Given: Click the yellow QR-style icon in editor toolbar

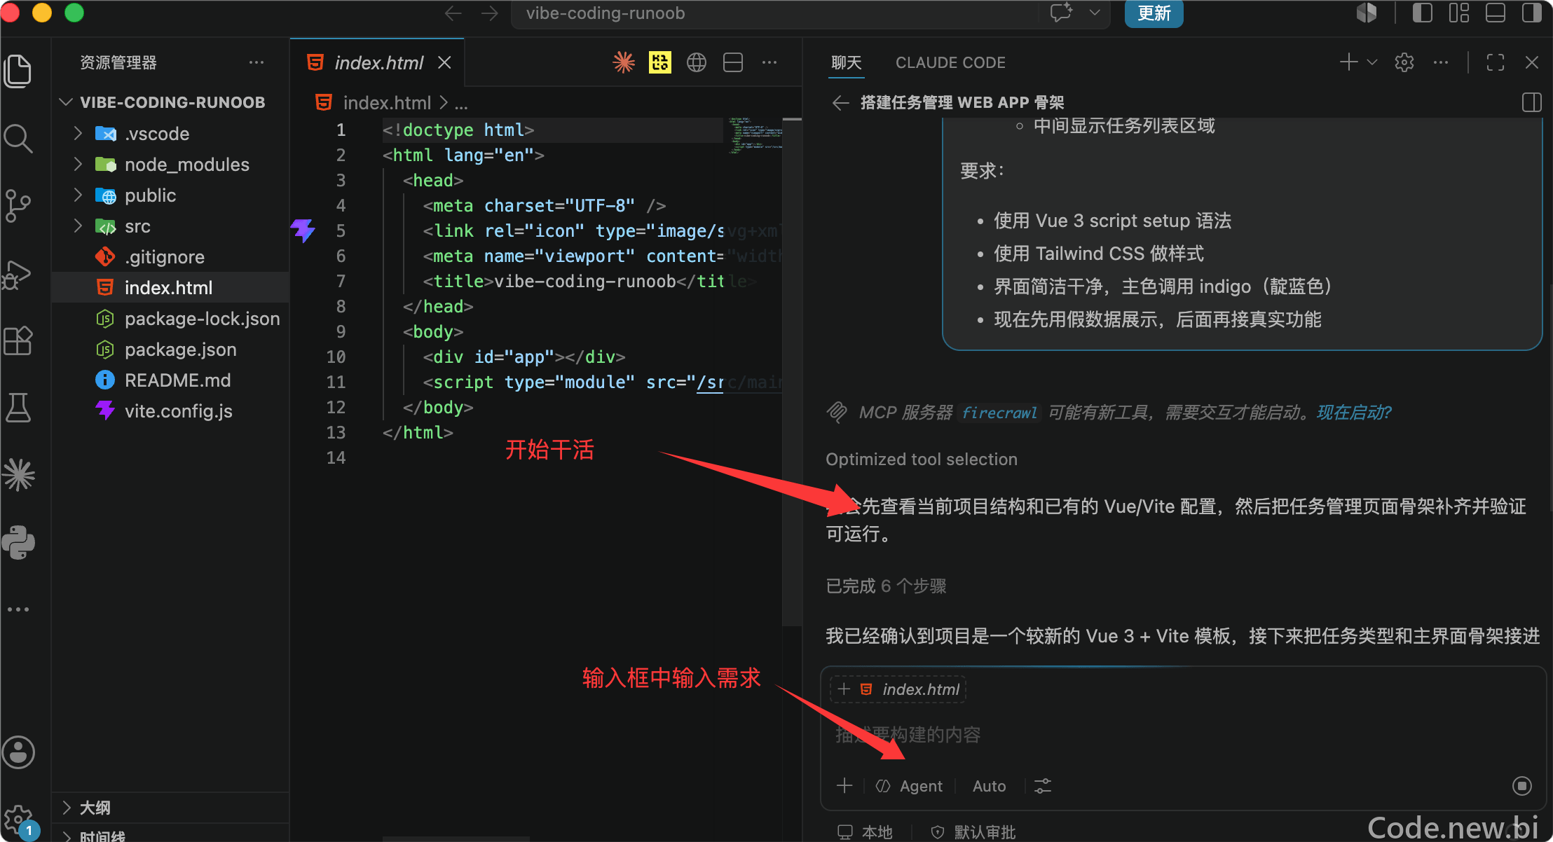Looking at the screenshot, I should 659,63.
